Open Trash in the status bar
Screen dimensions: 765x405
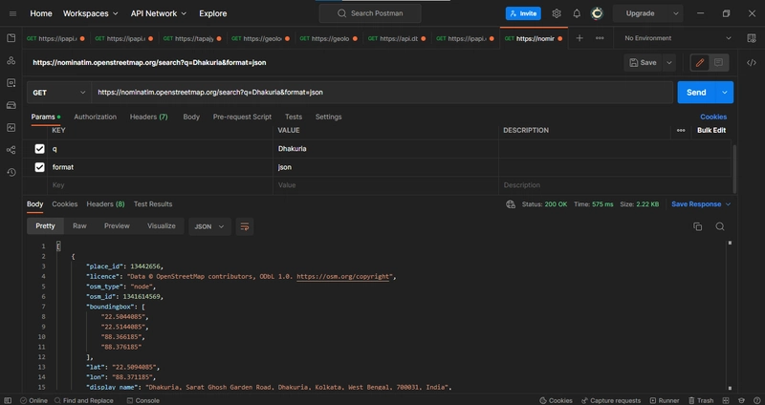(701, 400)
